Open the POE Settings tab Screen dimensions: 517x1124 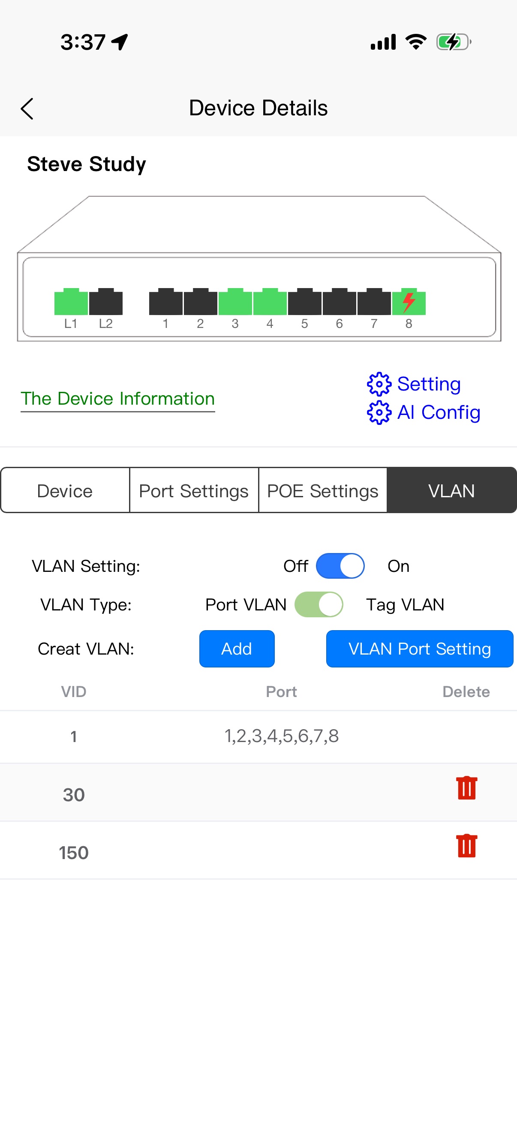click(323, 491)
